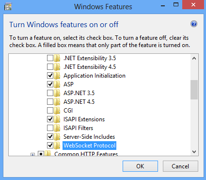206x180 pixels.
Task: Select the Server-Side Includes label
Action: tap(89, 137)
